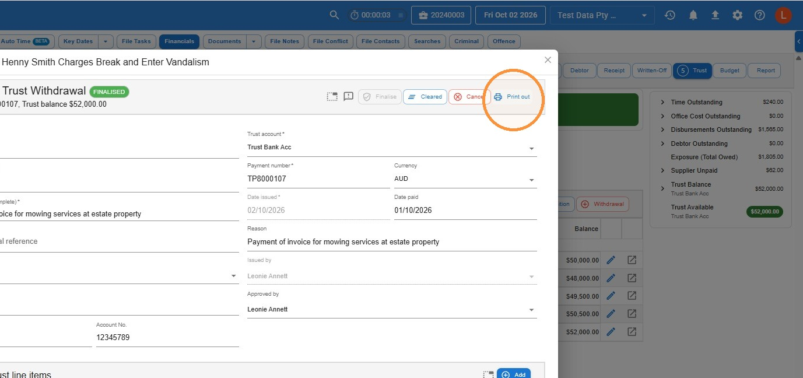Screen dimensions: 803x378
Task: Open the notifications bell icon
Action: point(693,15)
